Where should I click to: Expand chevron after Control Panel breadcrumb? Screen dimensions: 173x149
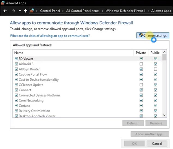tap(63, 11)
